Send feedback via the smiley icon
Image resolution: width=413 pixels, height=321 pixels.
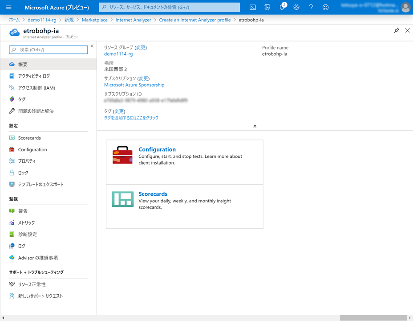[x=325, y=7]
